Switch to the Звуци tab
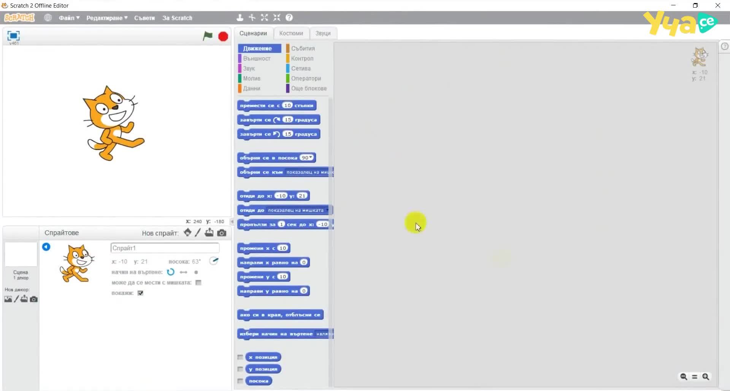Image resolution: width=730 pixels, height=391 pixels. (323, 33)
